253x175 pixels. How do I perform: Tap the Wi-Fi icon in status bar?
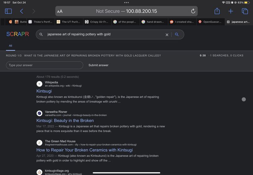coord(223,2)
